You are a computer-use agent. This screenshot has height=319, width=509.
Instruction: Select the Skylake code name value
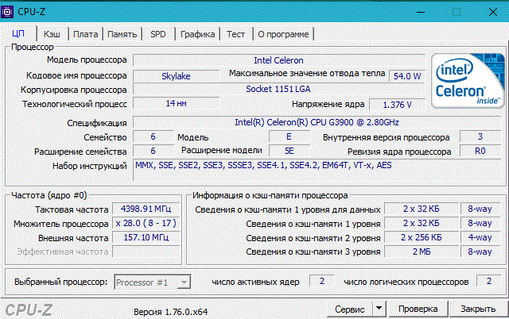(176, 76)
